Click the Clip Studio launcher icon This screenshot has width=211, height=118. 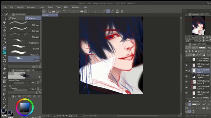pos(44,11)
